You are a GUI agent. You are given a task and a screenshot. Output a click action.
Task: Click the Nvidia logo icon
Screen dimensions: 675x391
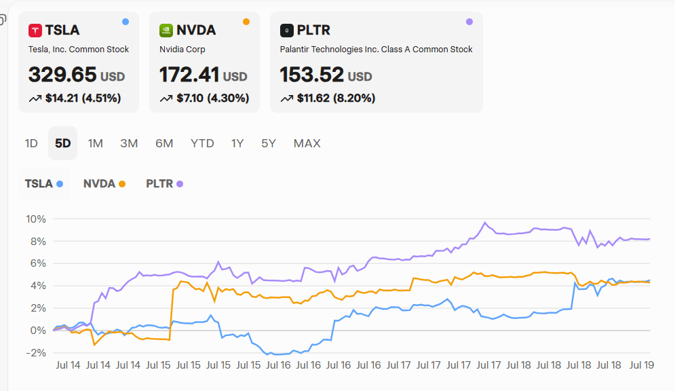(166, 31)
